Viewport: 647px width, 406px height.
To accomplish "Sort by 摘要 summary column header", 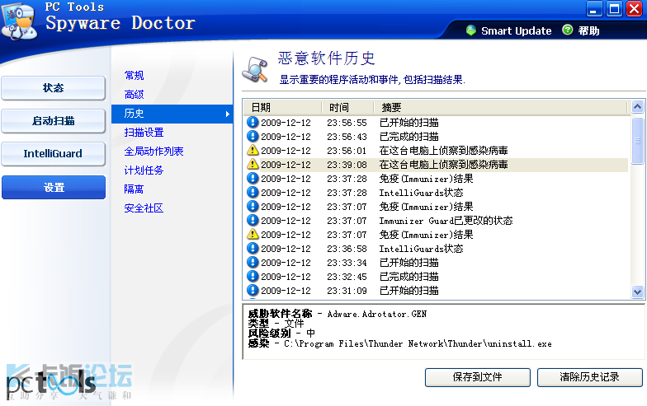I will click(501, 107).
